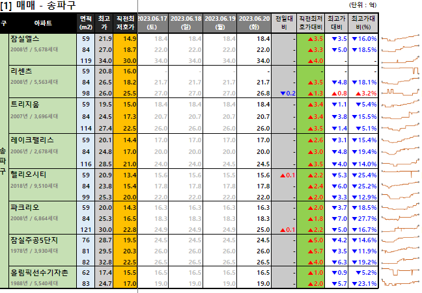Open the sparkline chart in 리센츠 98 row
Screen dimensions: 422x293
pyautogui.click(x=401, y=92)
